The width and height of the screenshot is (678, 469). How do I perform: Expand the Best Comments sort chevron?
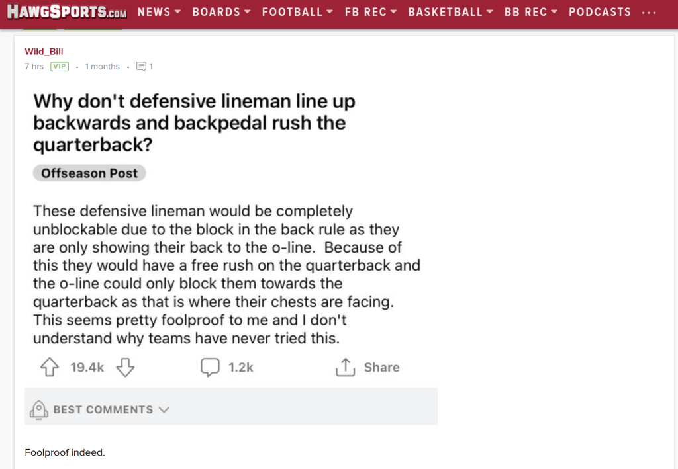pyautogui.click(x=164, y=409)
